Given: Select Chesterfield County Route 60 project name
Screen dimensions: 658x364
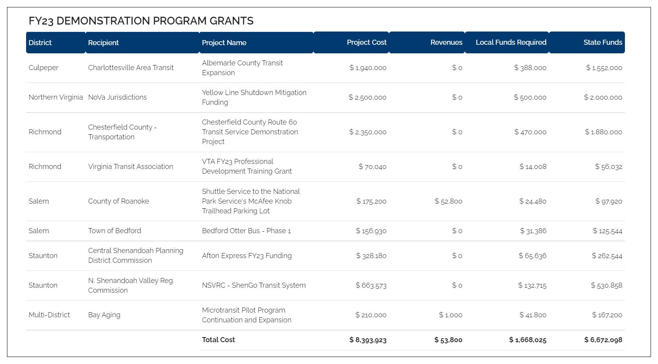Looking at the screenshot, I should 250,132.
